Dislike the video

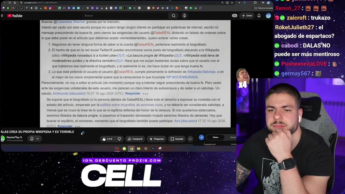[119, 139]
